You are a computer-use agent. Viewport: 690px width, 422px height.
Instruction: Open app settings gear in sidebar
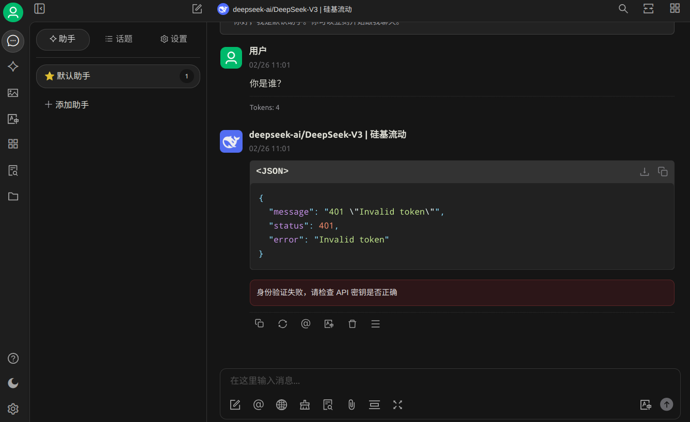pos(13,409)
